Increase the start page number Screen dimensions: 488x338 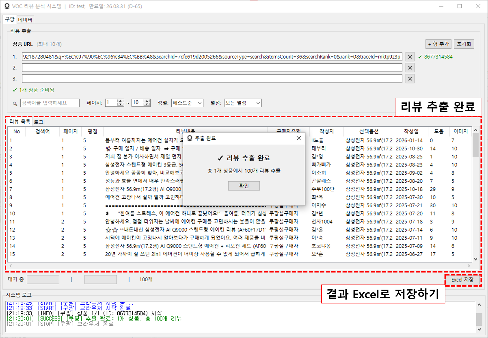121,101
